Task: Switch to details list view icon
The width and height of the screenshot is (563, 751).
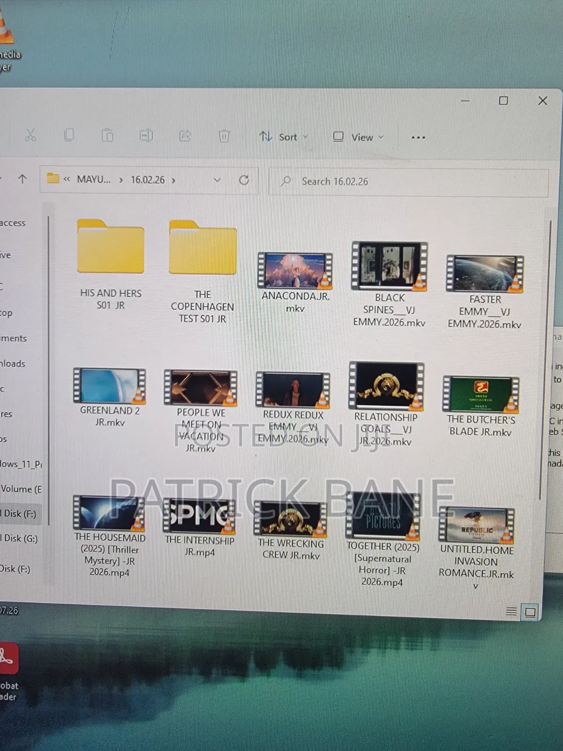Action: click(x=511, y=611)
